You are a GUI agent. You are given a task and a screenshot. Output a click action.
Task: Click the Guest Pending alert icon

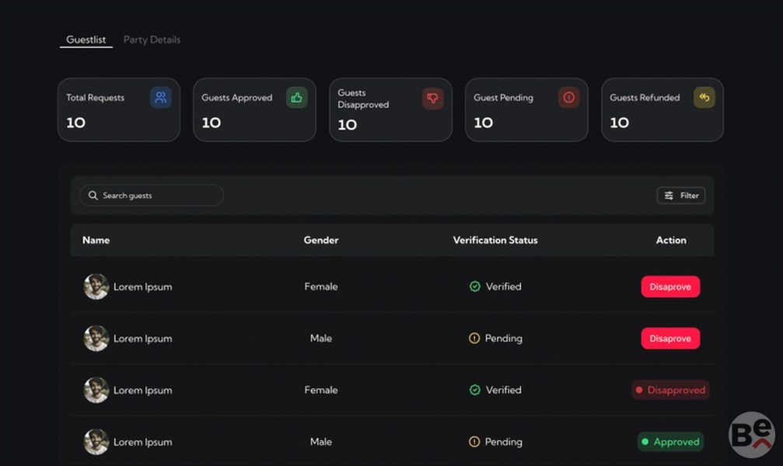tap(568, 98)
